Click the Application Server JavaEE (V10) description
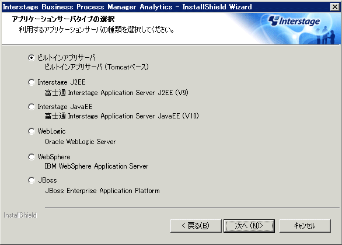The height and width of the screenshot is (245, 342). pos(122,116)
